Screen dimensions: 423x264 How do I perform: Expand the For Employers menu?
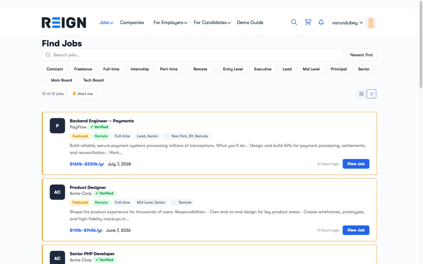click(x=170, y=23)
